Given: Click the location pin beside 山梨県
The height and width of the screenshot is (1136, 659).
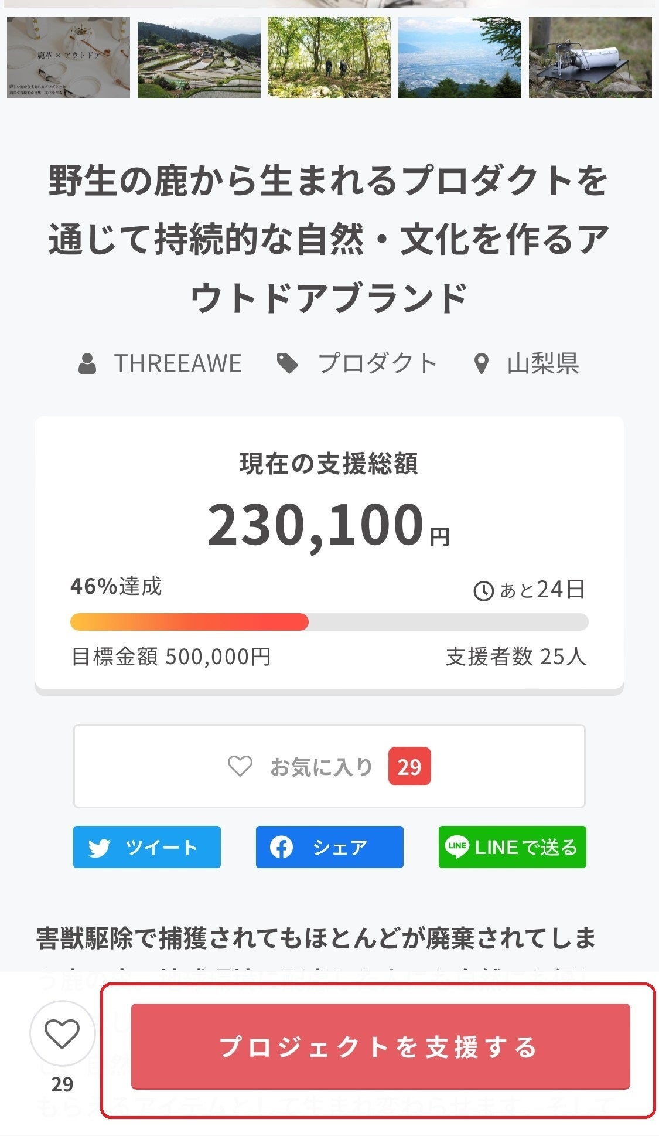Looking at the screenshot, I should [481, 364].
